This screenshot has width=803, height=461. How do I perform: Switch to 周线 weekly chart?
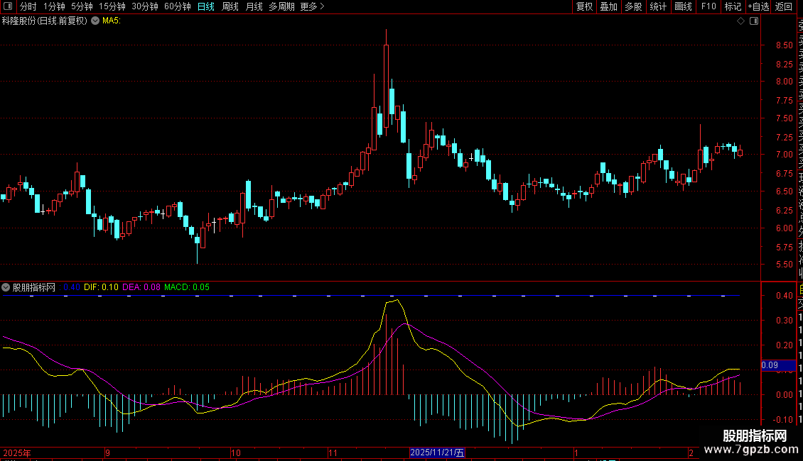point(230,6)
